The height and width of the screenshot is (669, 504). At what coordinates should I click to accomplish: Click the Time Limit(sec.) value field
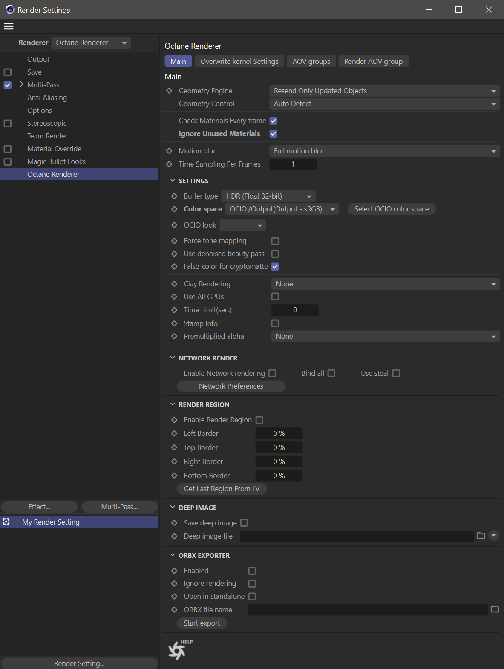295,310
